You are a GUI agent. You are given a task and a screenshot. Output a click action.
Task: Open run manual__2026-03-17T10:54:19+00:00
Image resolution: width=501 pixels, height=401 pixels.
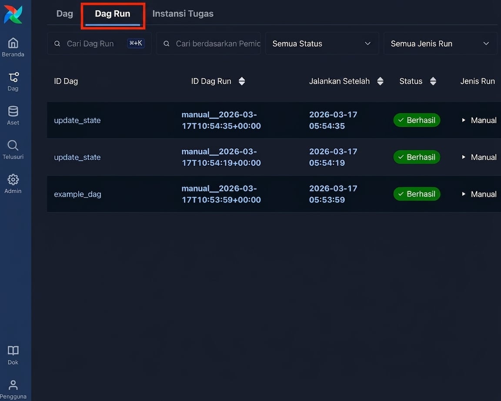(221, 157)
